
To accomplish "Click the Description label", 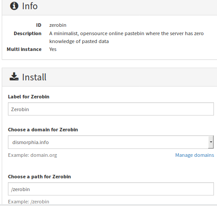I will [28, 33].
